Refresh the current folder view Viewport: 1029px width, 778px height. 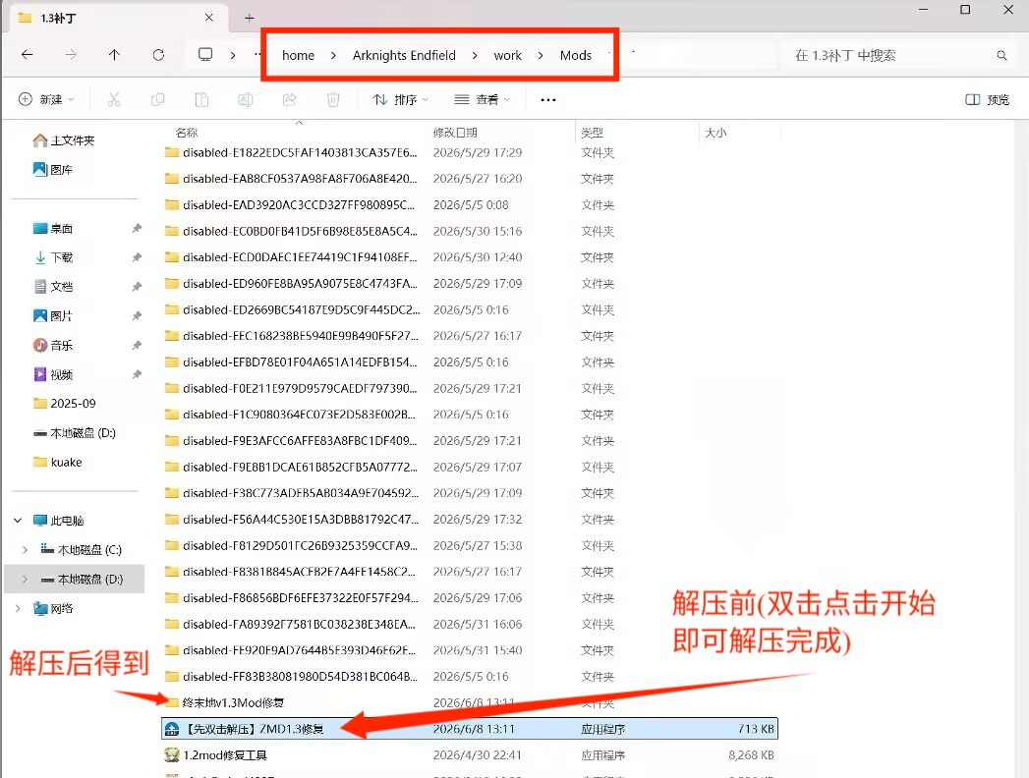coord(158,55)
